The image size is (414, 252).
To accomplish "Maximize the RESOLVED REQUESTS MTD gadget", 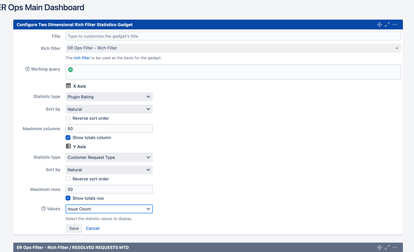I will pyautogui.click(x=387, y=247).
